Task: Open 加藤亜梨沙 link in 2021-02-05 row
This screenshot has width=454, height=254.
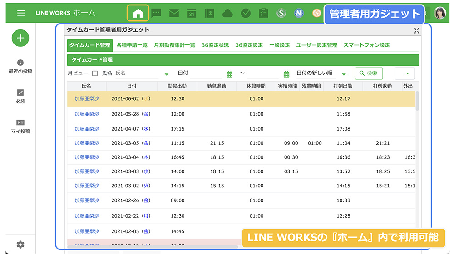Action: (x=87, y=231)
